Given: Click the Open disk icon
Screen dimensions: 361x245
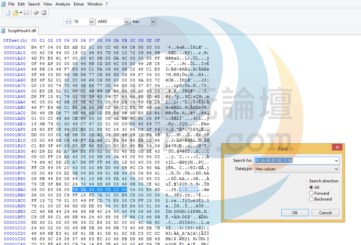Looking at the screenshot, I should click(x=44, y=13).
